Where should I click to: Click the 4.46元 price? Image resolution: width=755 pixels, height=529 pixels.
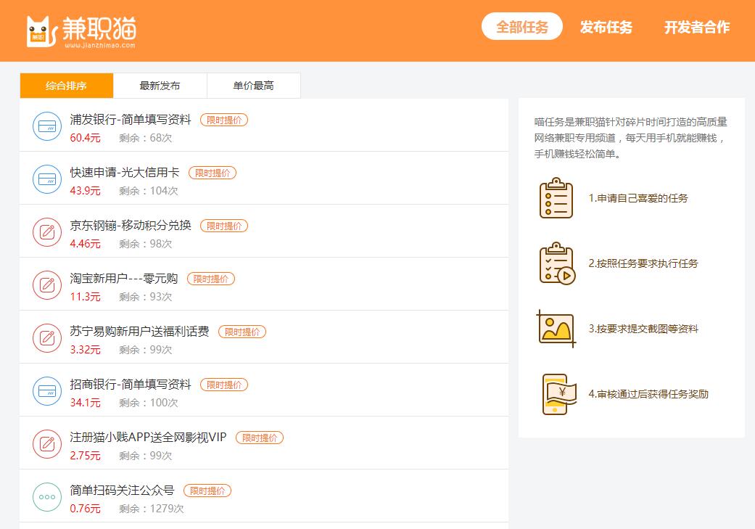pos(86,244)
